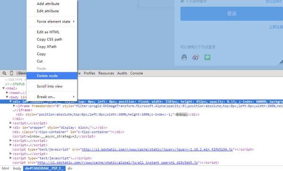Open the Console tab
Viewport: 283px width, 171px height.
click(137, 73)
